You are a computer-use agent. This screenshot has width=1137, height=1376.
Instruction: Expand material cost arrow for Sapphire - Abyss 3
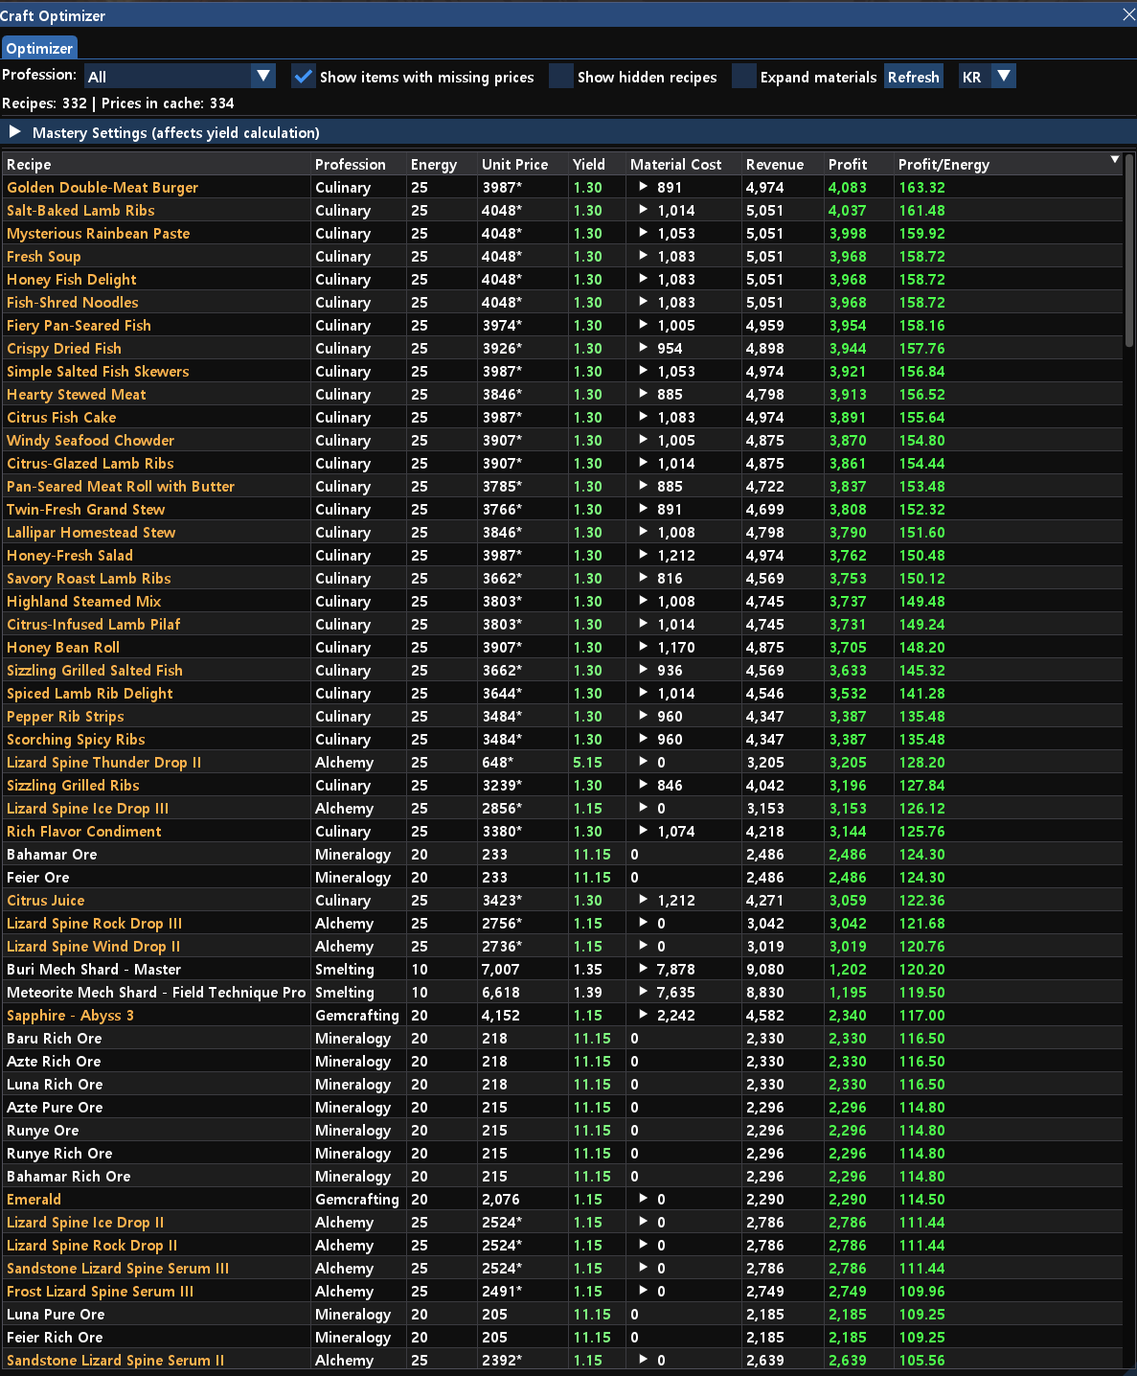[x=643, y=1015]
